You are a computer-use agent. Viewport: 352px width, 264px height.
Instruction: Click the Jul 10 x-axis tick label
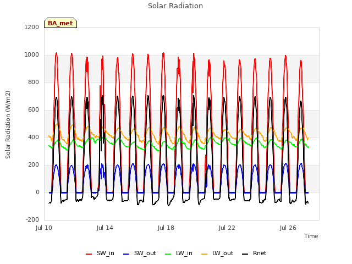[x=44, y=228]
